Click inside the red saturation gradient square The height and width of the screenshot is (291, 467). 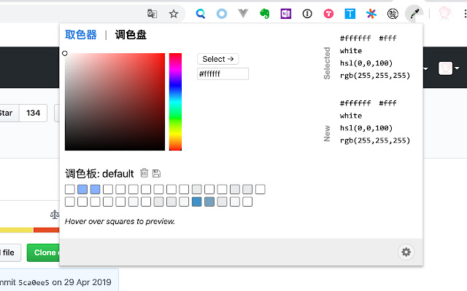pos(115,102)
